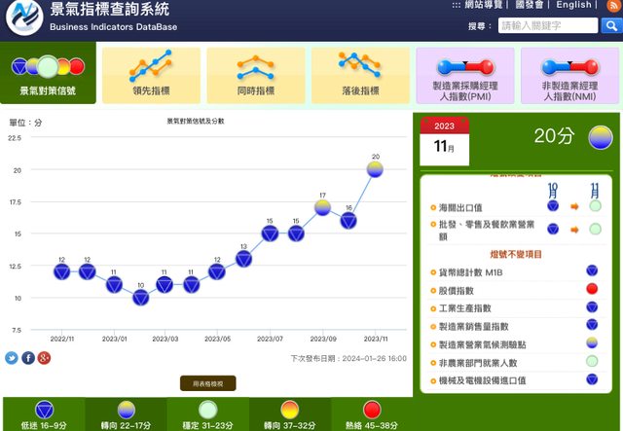Click the search magnifier button
623x431 pixels.
(x=613, y=26)
